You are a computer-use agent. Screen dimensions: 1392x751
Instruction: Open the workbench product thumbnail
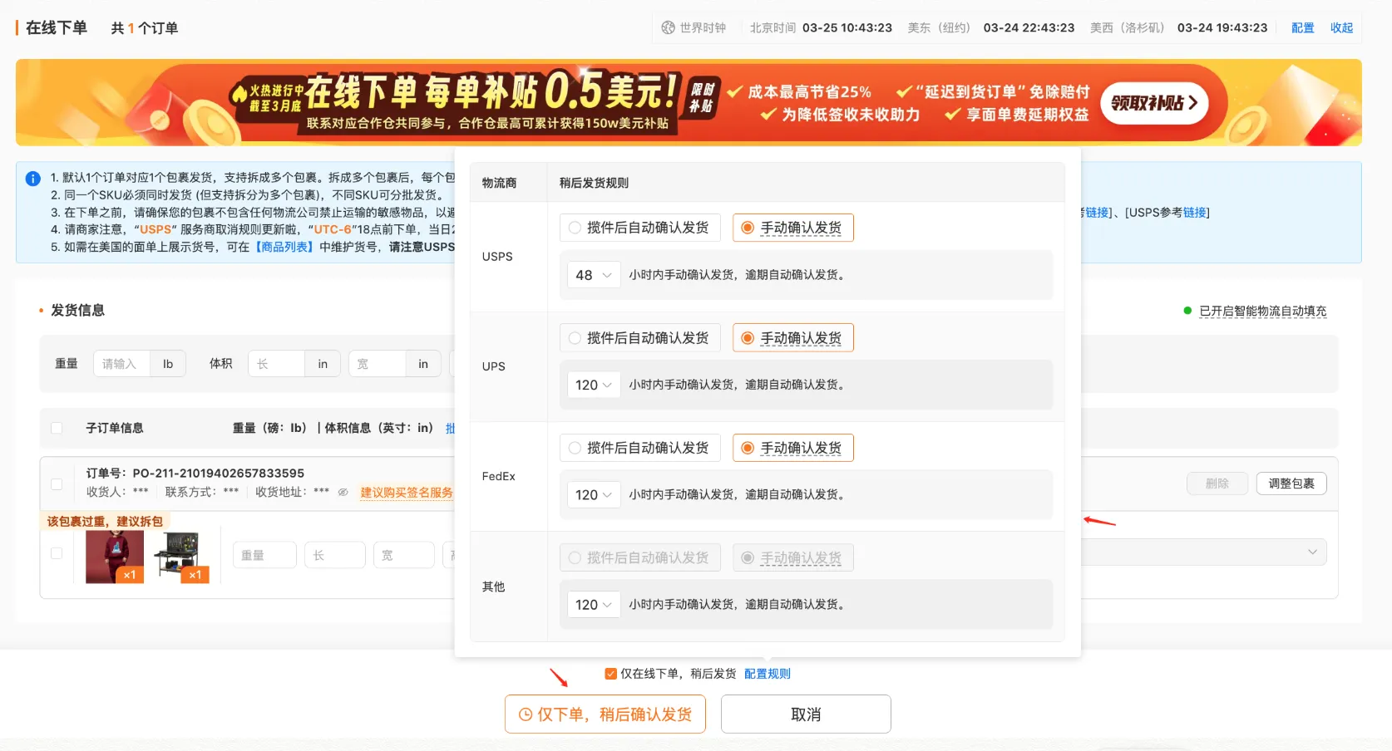[180, 557]
